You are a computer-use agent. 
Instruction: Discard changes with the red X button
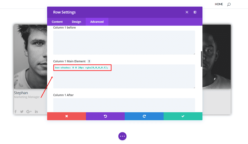(67, 116)
